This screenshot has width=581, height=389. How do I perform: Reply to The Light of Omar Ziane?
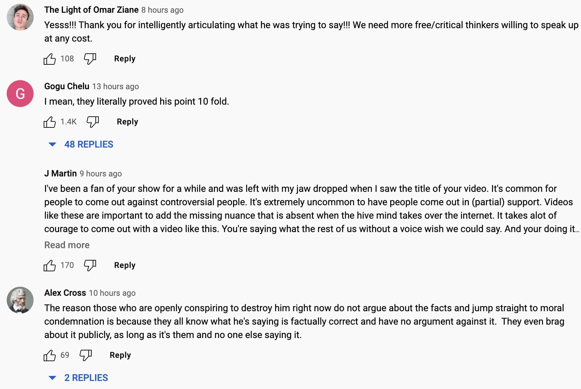coord(125,59)
